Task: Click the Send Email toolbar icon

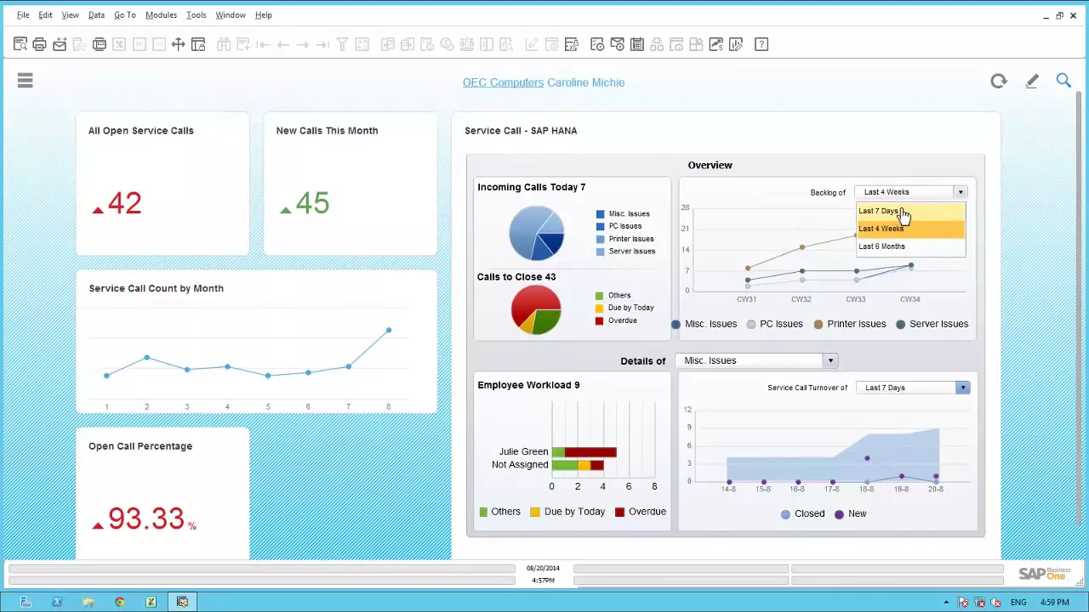Action: [60, 44]
